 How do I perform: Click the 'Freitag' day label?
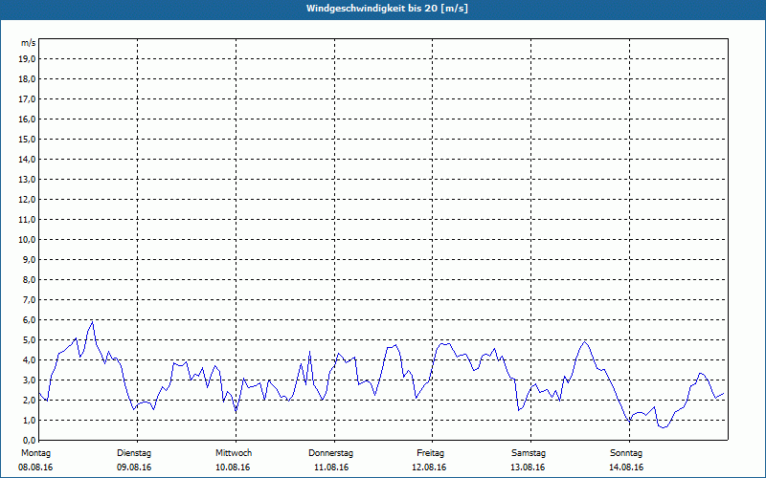pos(430,453)
